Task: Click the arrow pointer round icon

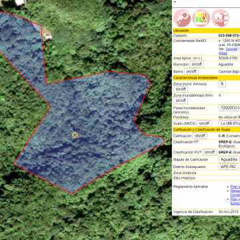Action: coord(182,18)
